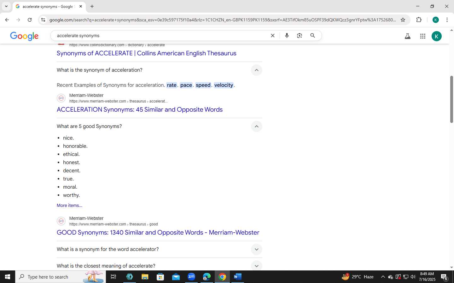
Task: Click the address bar URL
Action: [223, 20]
